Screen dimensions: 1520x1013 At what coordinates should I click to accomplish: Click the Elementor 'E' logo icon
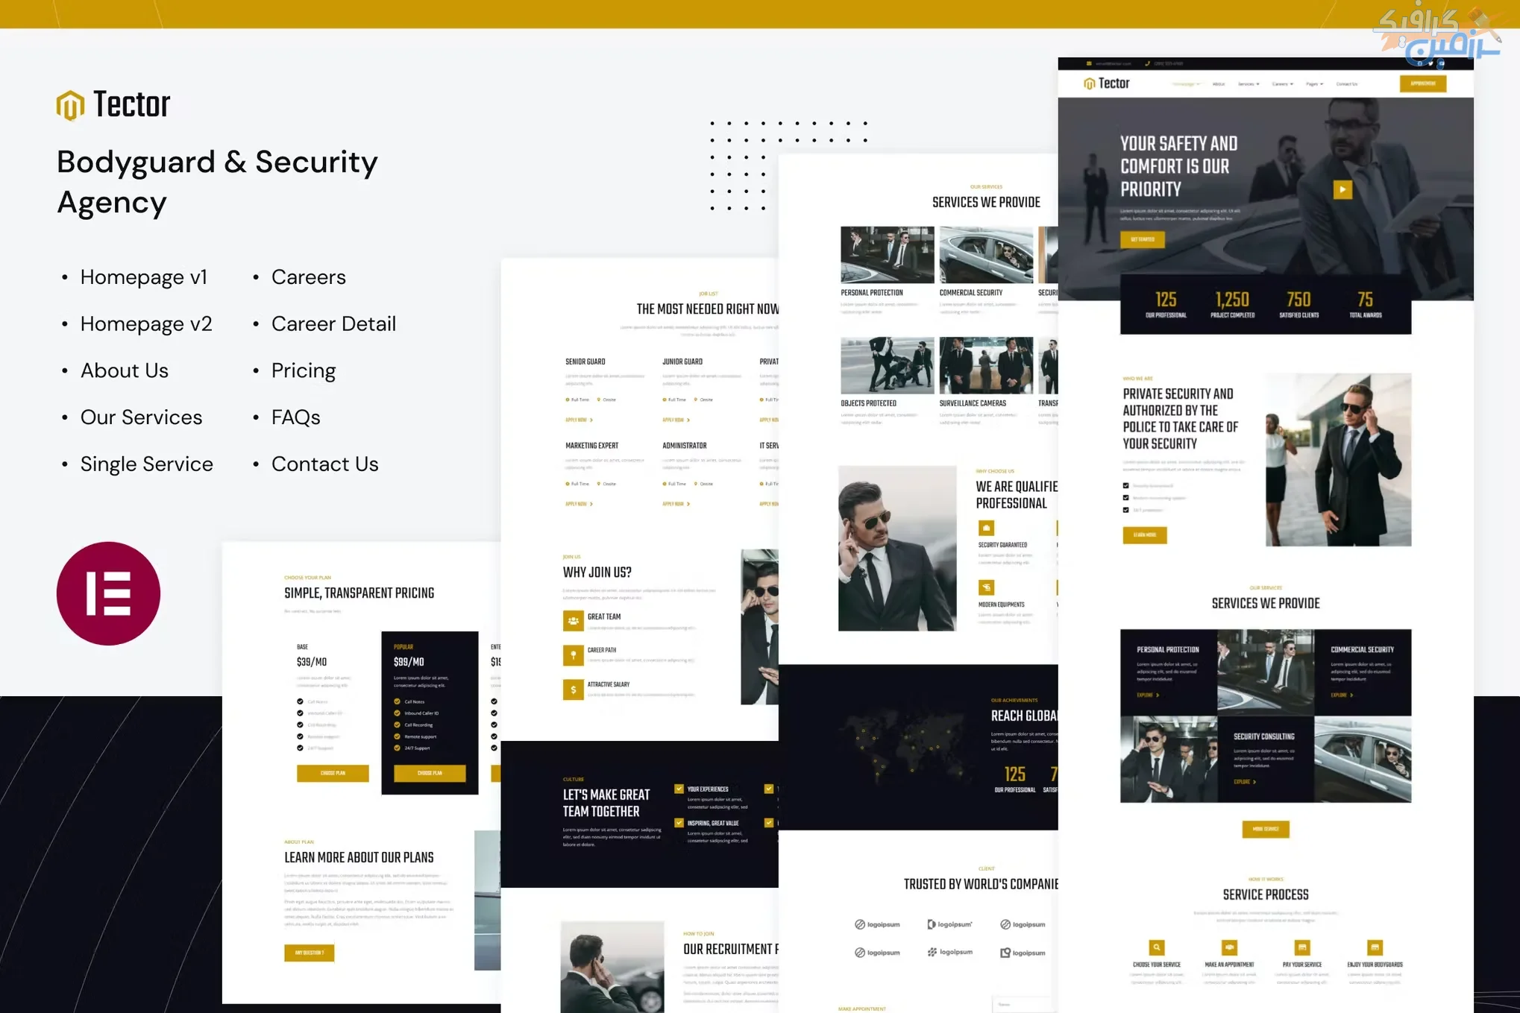tap(110, 593)
